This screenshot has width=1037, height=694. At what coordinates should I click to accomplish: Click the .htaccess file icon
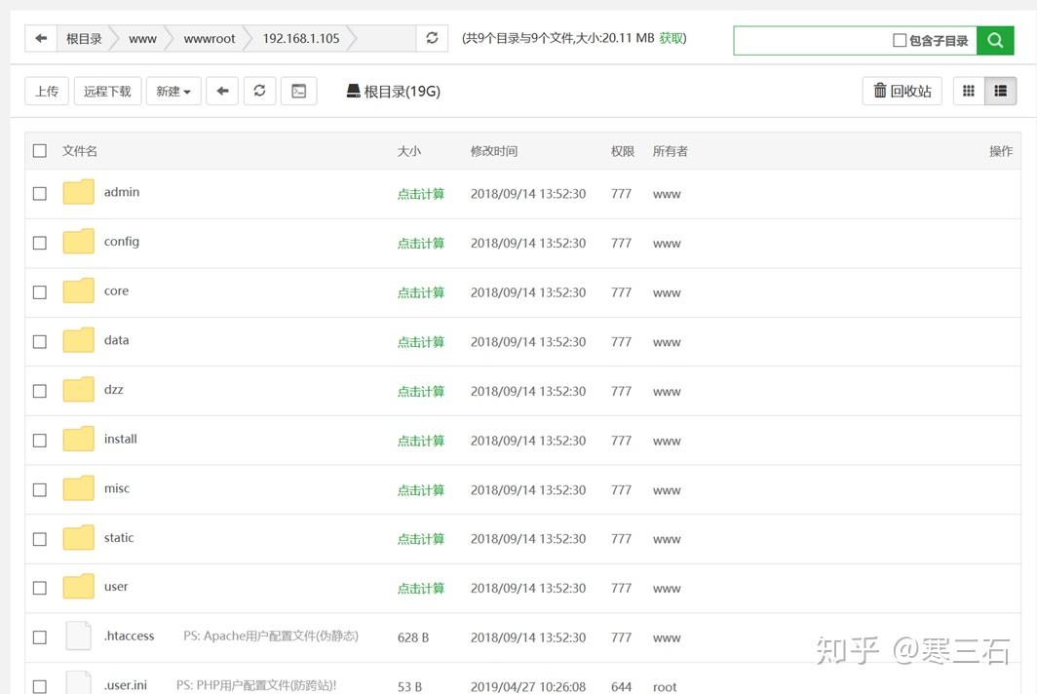[x=79, y=636]
